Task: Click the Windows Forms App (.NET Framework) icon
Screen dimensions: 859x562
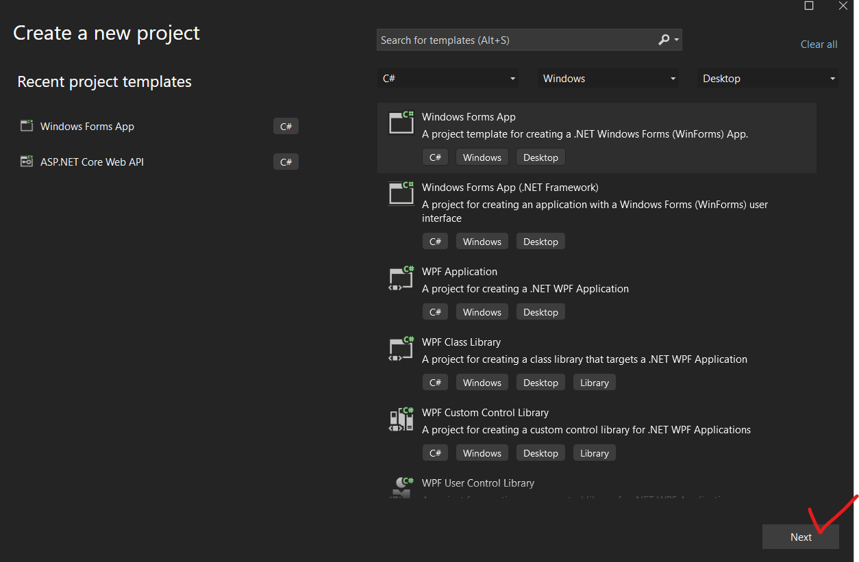Action: (x=401, y=192)
